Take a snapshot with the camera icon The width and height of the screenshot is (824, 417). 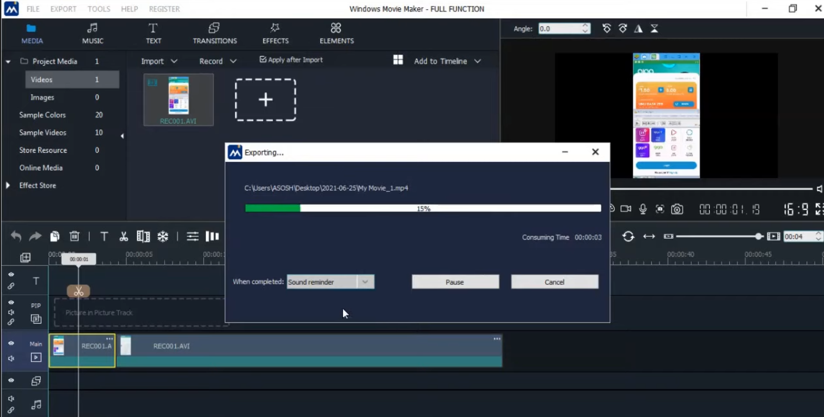point(677,209)
